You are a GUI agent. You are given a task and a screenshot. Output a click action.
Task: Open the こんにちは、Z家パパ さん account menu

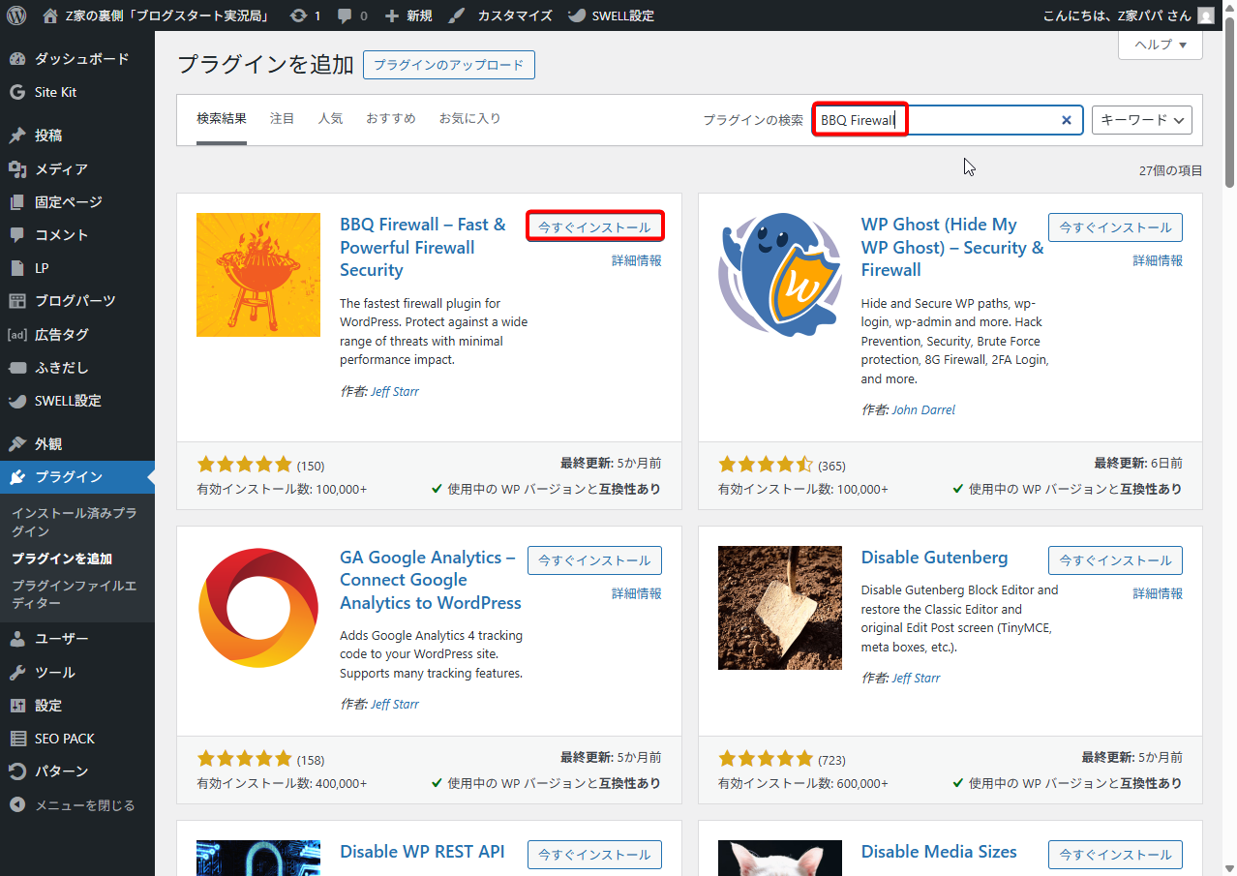click(1129, 15)
